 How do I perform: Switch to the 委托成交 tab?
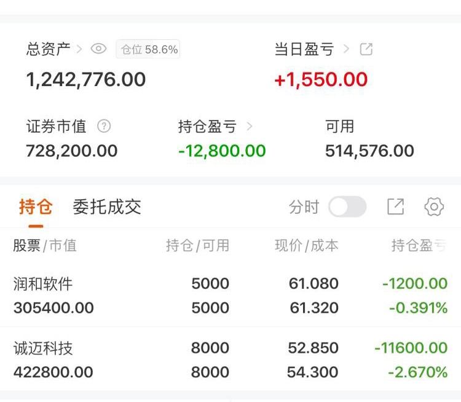pos(107,207)
